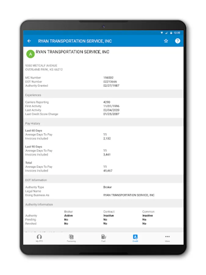Tap the Total heading in Pay History

coord(29,163)
